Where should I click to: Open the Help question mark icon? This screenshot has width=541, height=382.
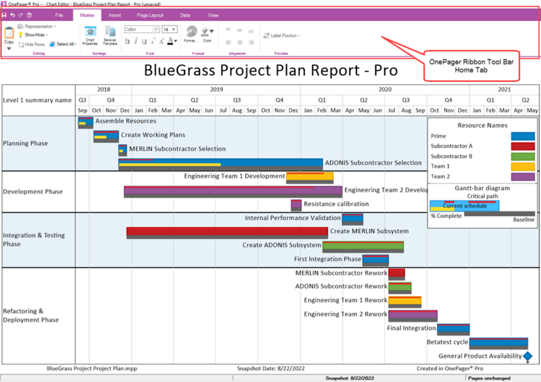point(29,15)
